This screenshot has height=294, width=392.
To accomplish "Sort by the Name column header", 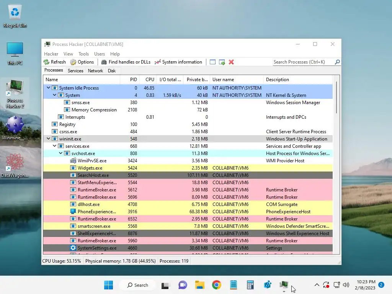I will (82, 80).
